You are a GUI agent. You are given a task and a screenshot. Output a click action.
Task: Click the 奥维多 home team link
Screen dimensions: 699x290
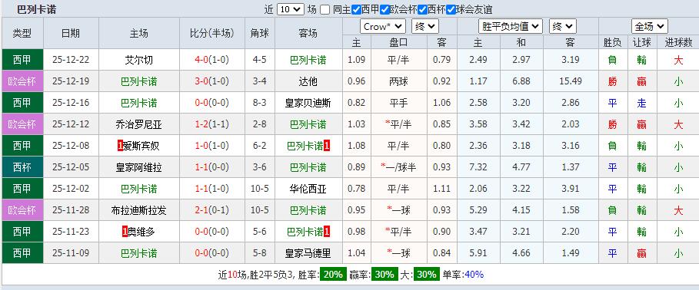pos(141,231)
